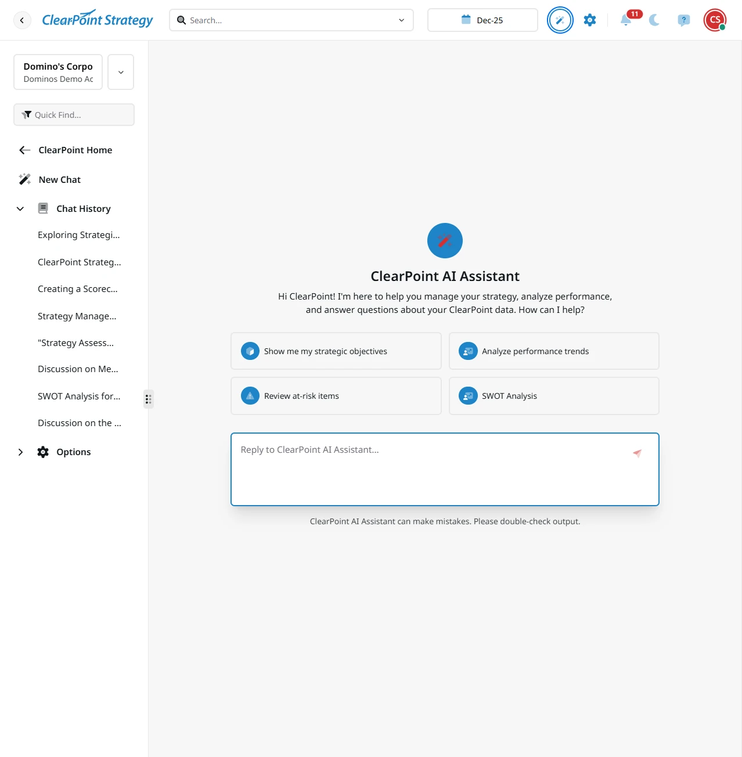Viewport: 742px width, 757px height.
Task: Collapse sidebar with back chevron button
Action: [22, 20]
